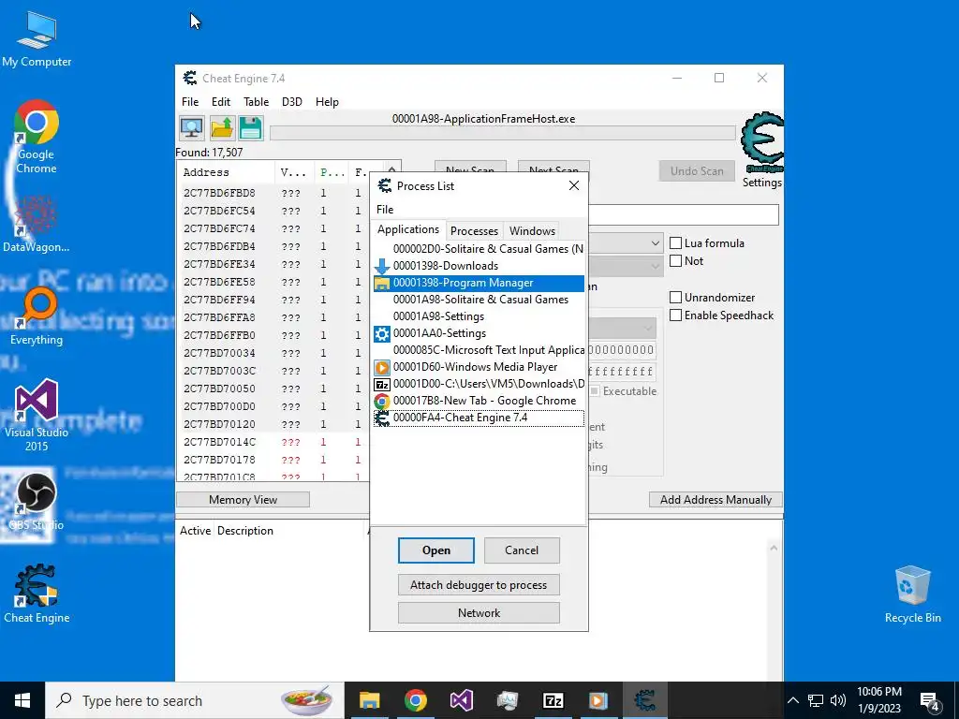959x719 pixels.
Task: Click Windows Media Player icon in taskbar
Action: 598,700
